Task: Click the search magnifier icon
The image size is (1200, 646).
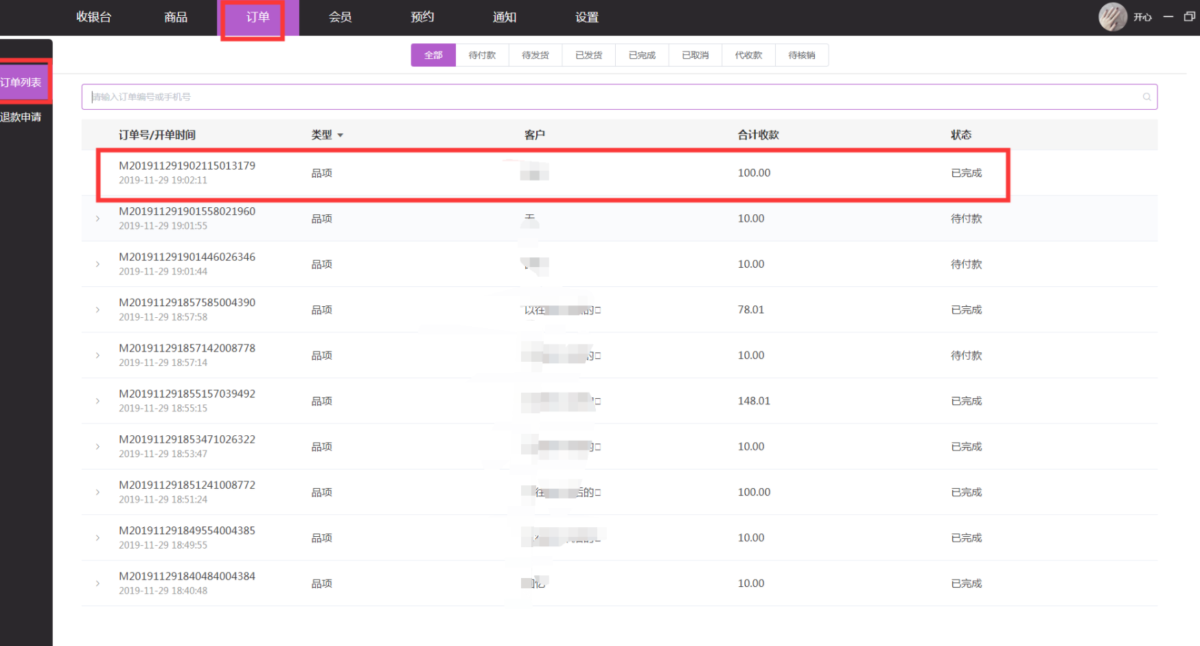Action: pos(1146,97)
